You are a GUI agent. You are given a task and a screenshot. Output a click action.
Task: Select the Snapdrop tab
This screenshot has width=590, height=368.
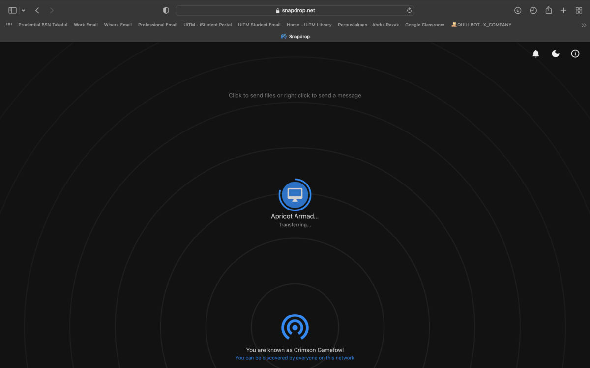[295, 36]
